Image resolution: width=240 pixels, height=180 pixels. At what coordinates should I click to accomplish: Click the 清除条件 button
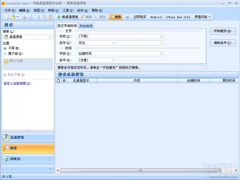point(223,43)
